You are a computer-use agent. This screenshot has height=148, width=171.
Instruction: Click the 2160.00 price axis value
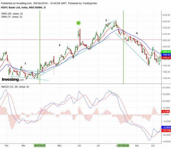166,28
